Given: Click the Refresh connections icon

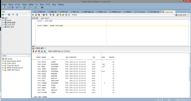Looking at the screenshot, I should pos(9,15).
